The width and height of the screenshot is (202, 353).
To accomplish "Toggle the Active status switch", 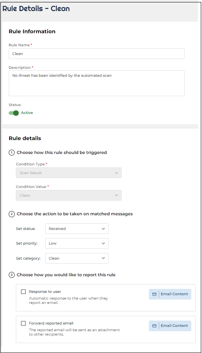I will tap(14, 113).
